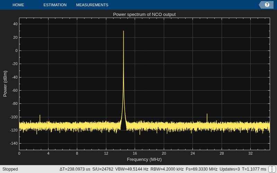Click the S/U=24762 status readout
Image resolution: width=277 pixels, height=173 pixels.
(x=103, y=169)
